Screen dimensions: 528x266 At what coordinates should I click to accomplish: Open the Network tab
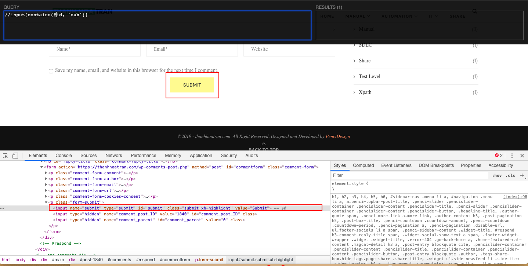tap(114, 156)
